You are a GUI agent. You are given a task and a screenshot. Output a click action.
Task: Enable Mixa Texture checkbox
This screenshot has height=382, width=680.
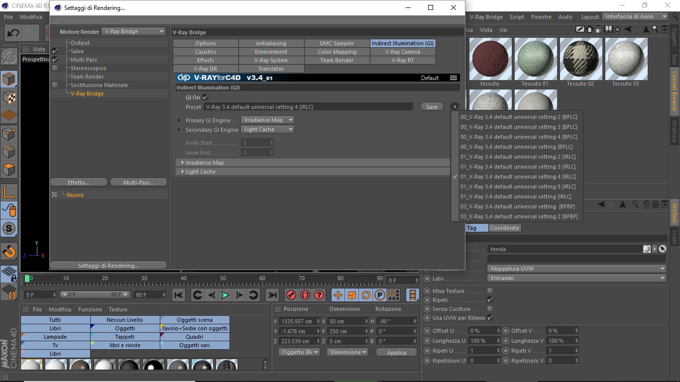[490, 291]
